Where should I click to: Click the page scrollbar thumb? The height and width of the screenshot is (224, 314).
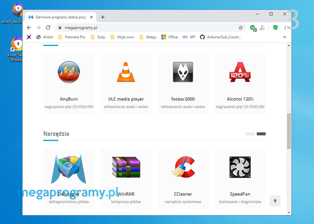point(289,131)
